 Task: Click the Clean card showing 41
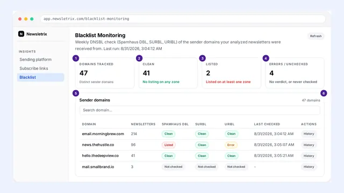coord(168,73)
